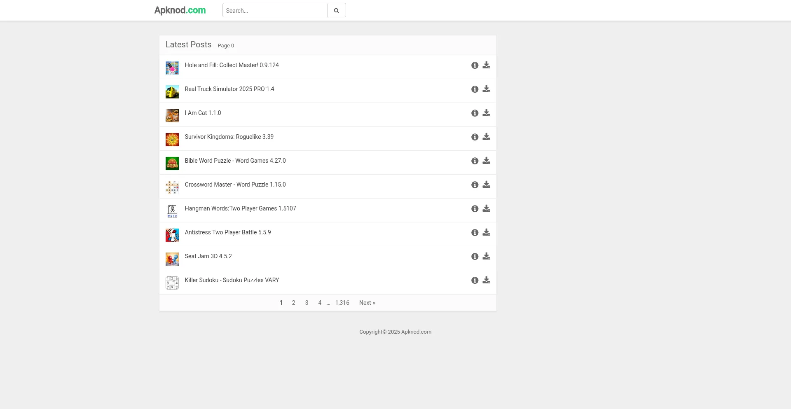The width and height of the screenshot is (791, 409).
Task: Download Hangman Words: Two Player Games
Action: [x=486, y=208]
